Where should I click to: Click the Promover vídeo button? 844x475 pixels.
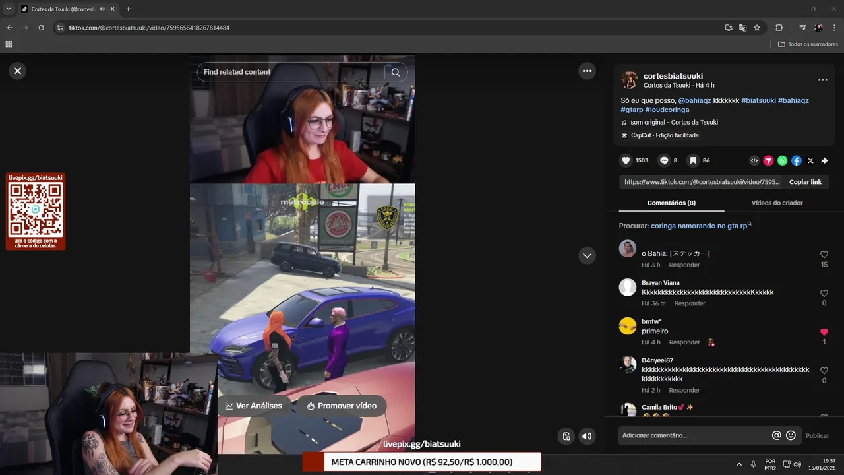point(341,406)
